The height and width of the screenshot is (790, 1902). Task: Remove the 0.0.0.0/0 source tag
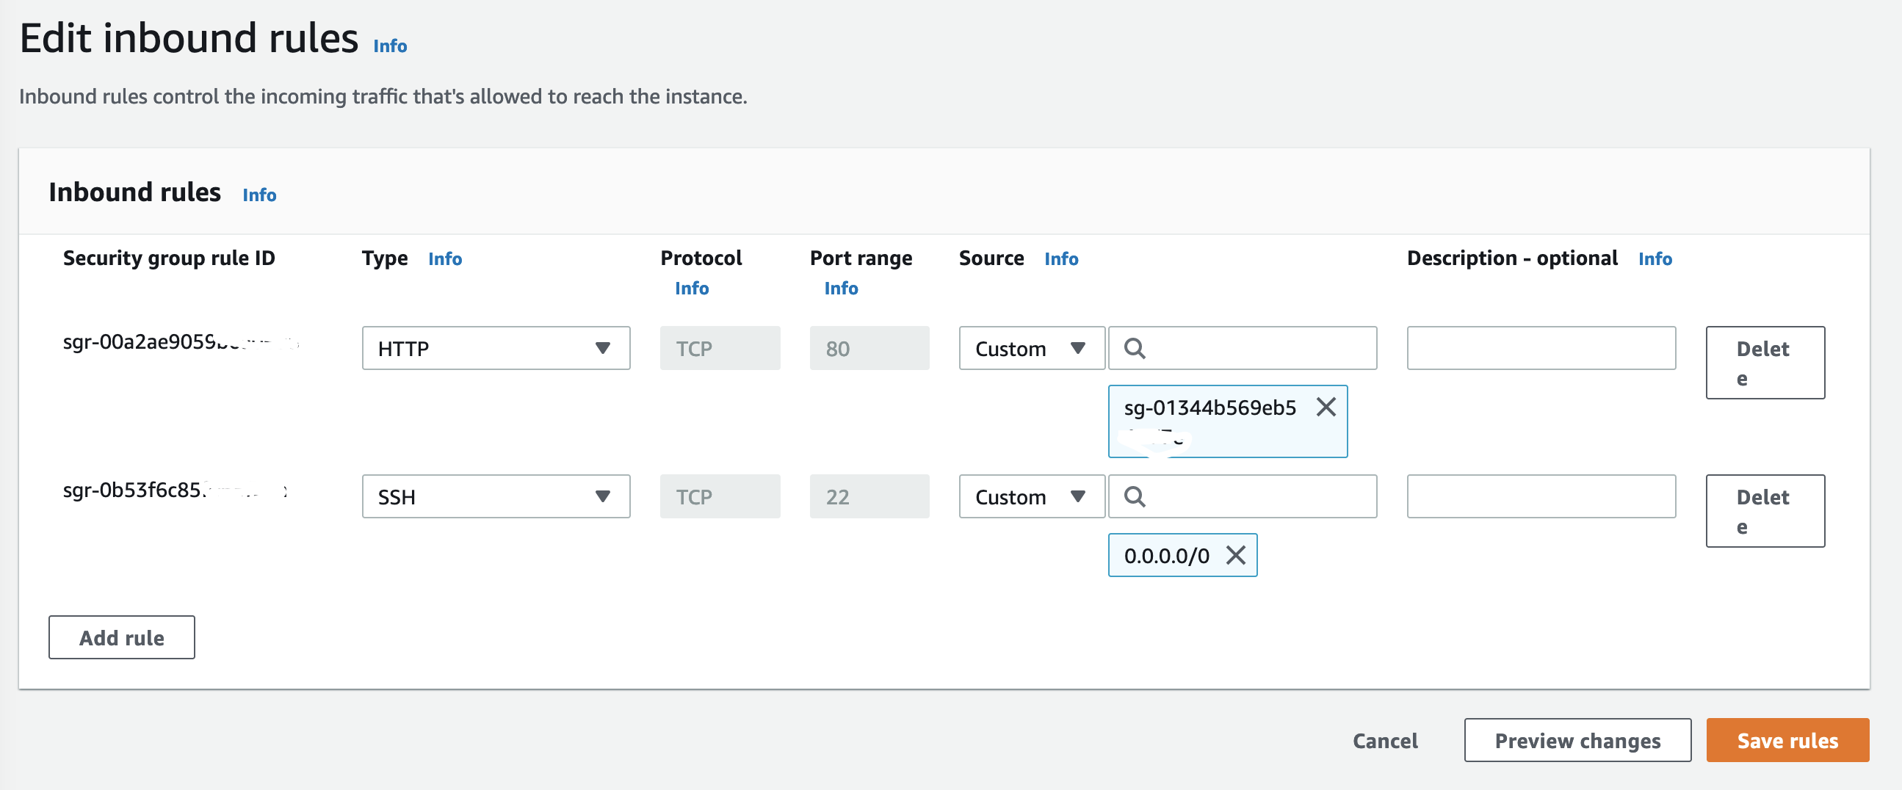point(1235,555)
